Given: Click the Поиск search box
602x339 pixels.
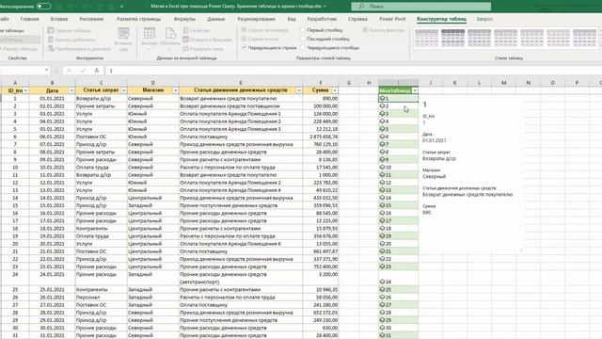Looking at the screenshot, I should (421, 7).
